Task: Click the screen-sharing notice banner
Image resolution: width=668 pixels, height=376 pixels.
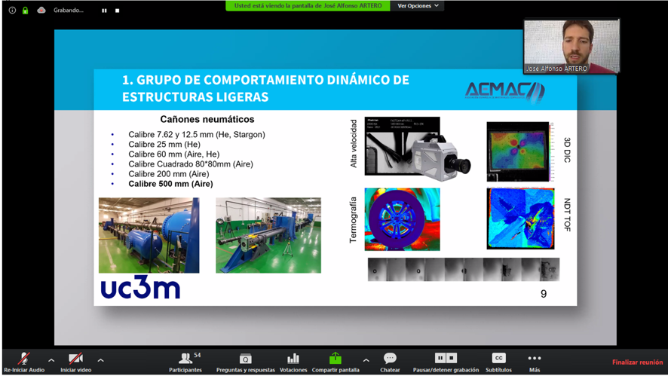Action: (x=308, y=6)
